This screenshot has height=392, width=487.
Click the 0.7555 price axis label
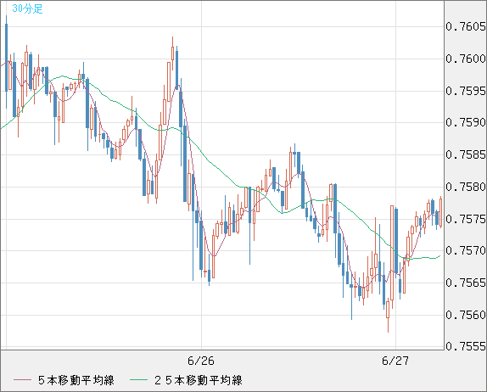[x=465, y=346]
